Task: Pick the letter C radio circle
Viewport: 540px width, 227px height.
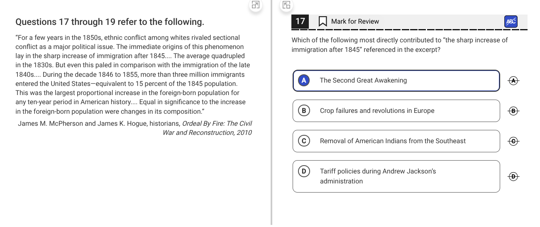Action: pos(304,141)
